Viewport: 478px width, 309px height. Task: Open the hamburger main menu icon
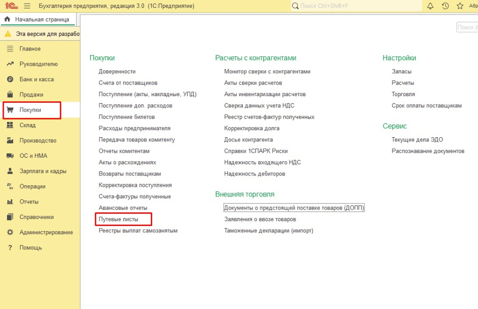tap(27, 6)
